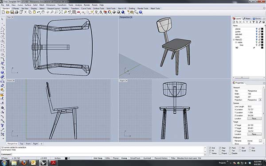Click the Delete Layer X icon
This screenshot has width=266, height=166.
[240, 22]
